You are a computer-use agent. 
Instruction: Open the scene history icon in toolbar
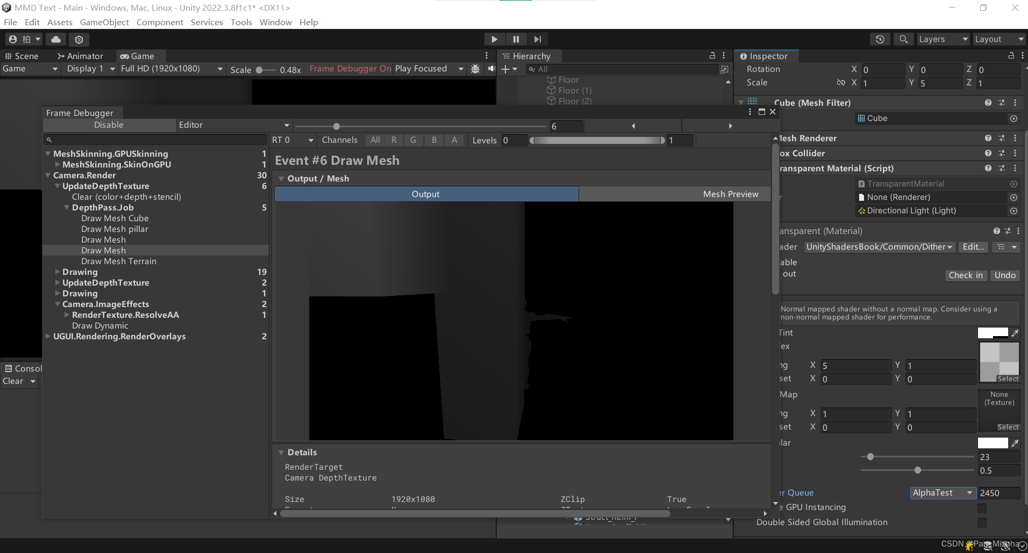click(880, 39)
